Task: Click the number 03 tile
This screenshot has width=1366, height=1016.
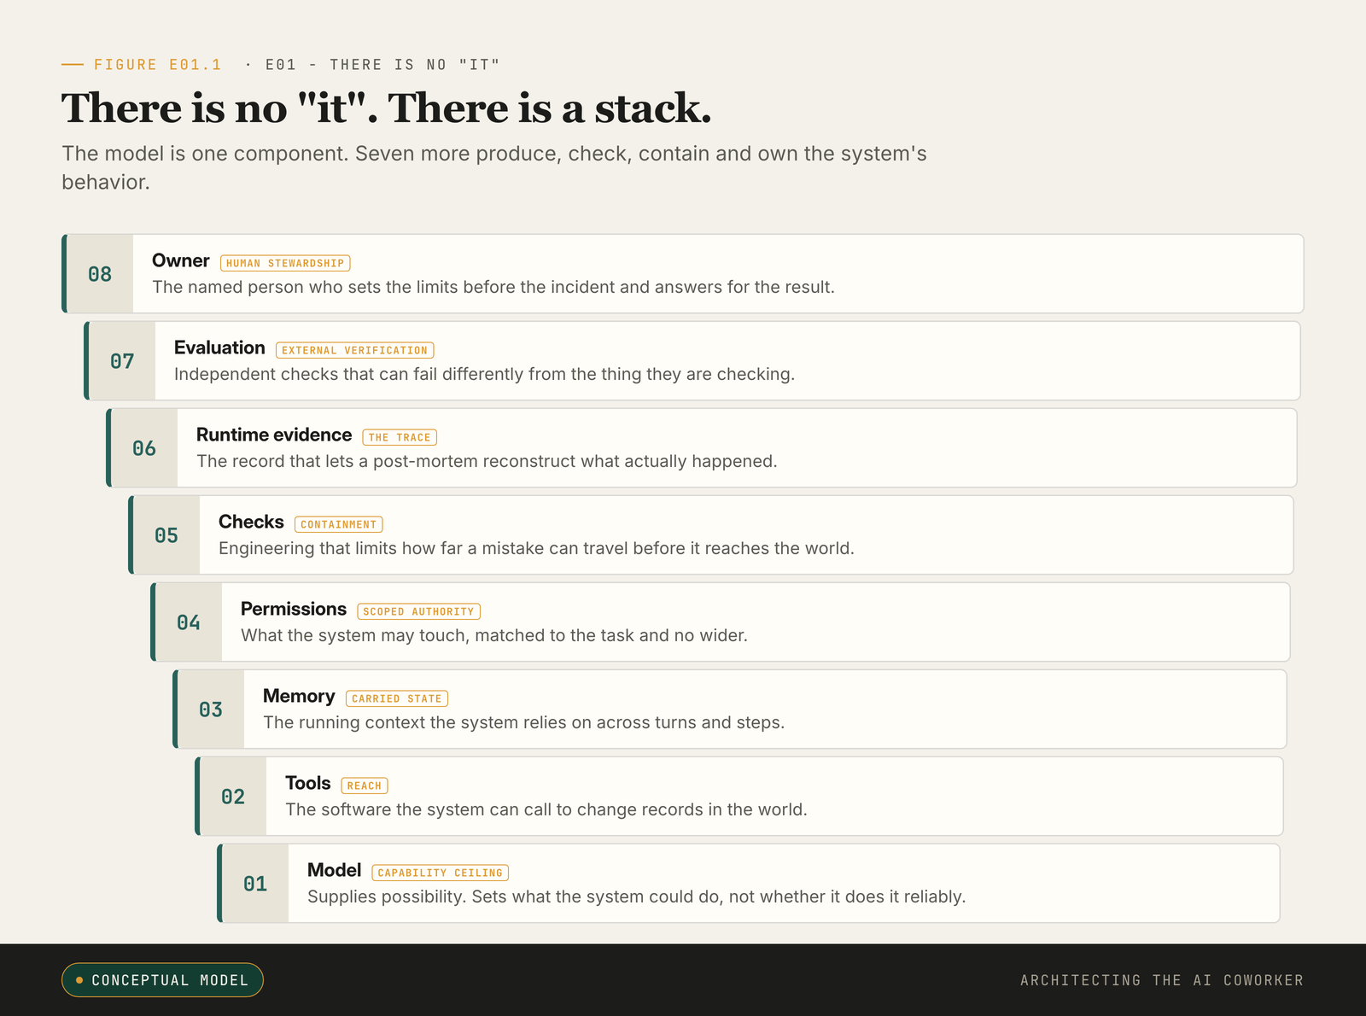Action: click(211, 709)
